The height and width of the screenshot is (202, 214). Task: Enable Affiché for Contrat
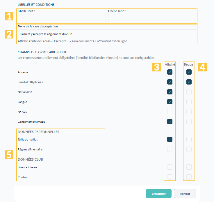click(x=170, y=177)
